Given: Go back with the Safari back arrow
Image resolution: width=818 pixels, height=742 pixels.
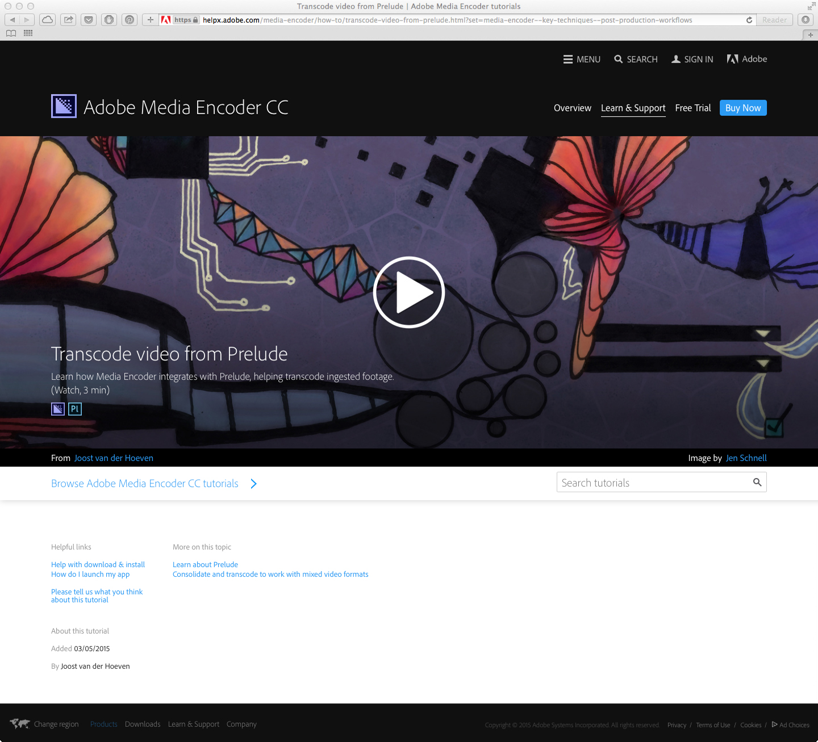Looking at the screenshot, I should pos(12,20).
